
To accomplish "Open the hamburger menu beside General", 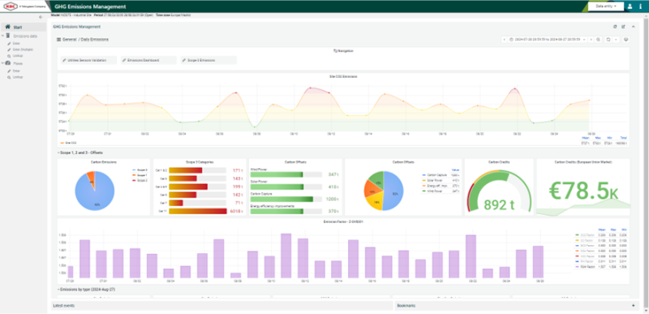I will [58, 39].
